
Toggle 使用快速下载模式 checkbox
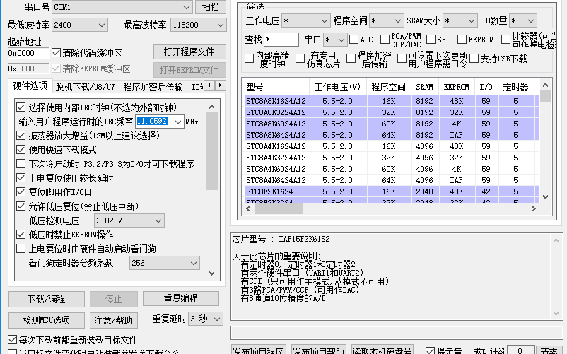pyautogui.click(x=21, y=150)
